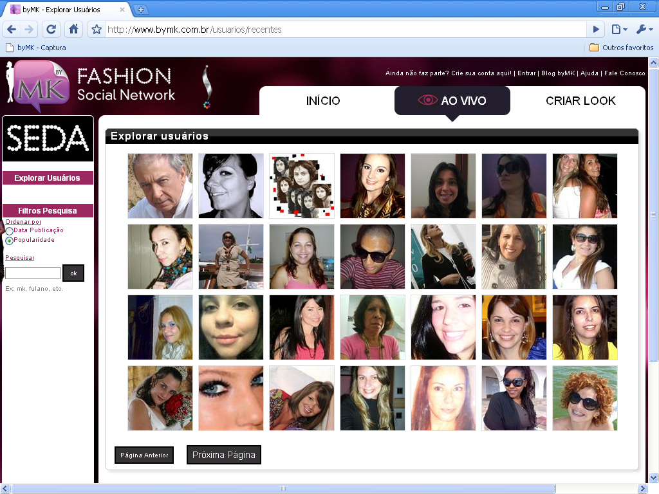The width and height of the screenshot is (659, 494).
Task: Select Data Publicação sort option
Action: (10, 231)
